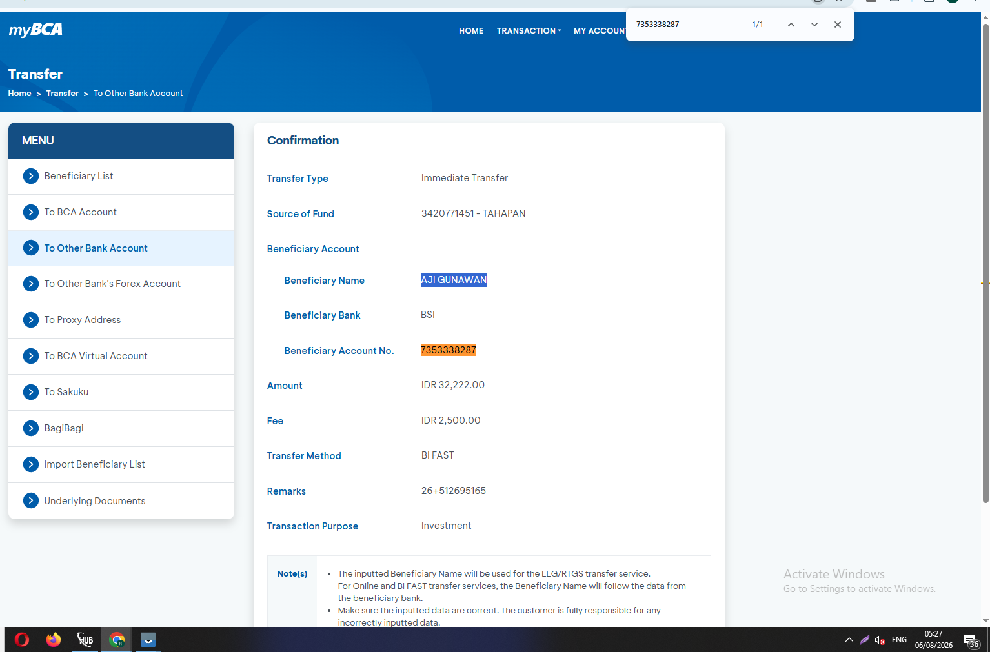Click the 1/1 find match counter
990x652 pixels.
click(x=757, y=25)
